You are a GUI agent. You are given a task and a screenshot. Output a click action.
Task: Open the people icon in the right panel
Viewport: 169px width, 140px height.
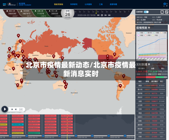[x=162, y=12]
